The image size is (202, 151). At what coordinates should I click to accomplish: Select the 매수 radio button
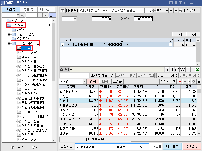(181, 10)
